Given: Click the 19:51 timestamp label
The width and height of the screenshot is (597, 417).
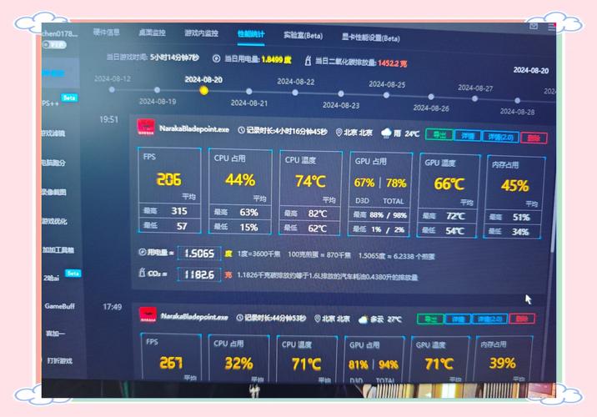Looking at the screenshot, I should tap(109, 119).
